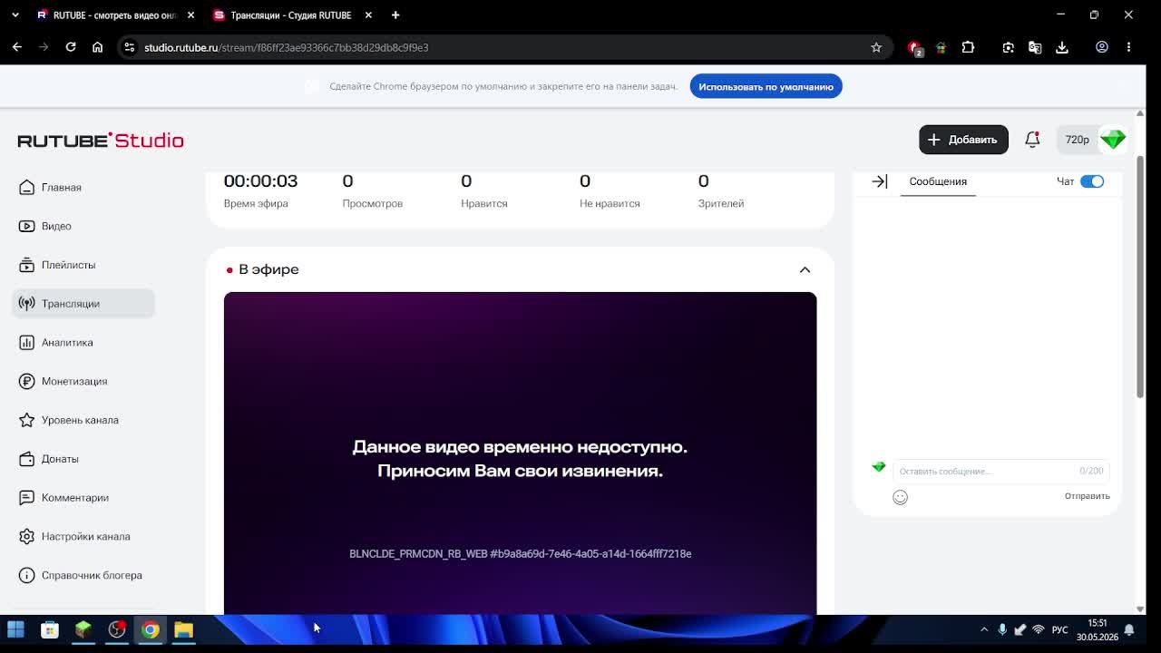The image size is (1161, 653).
Task: Click the taskbar microphone icon
Action: click(x=1002, y=629)
